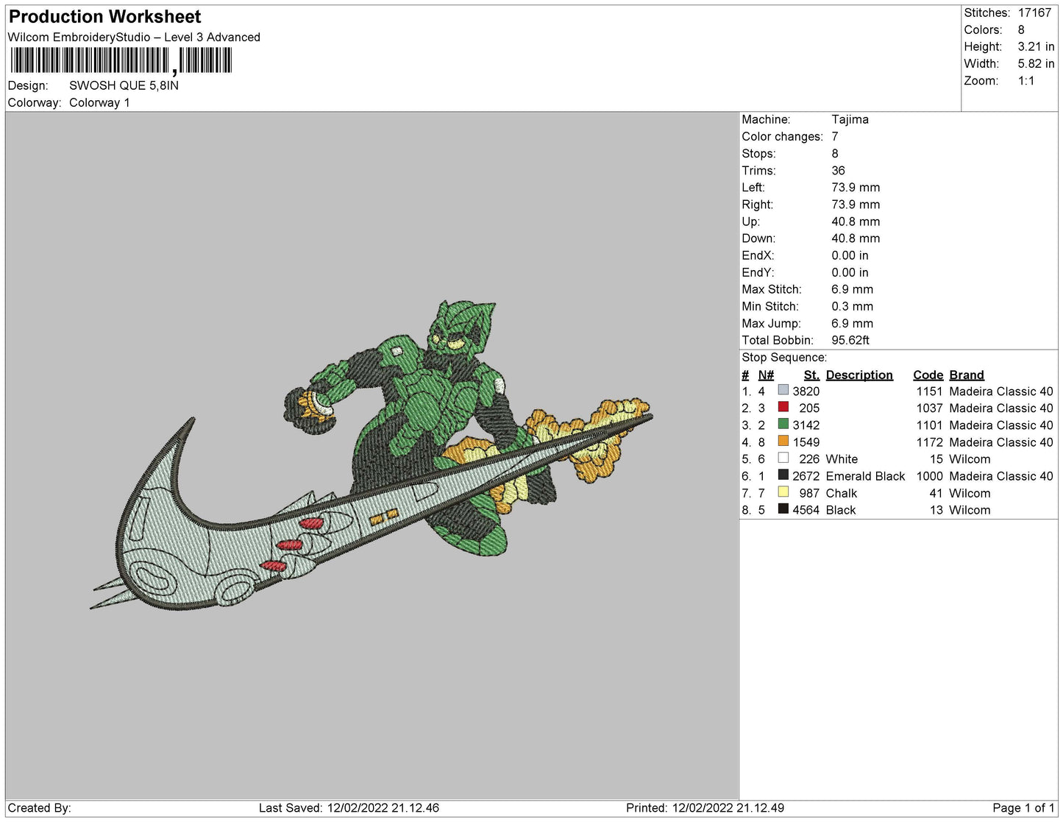
Task: Click the underlined Description column header
Action: pyautogui.click(x=858, y=375)
